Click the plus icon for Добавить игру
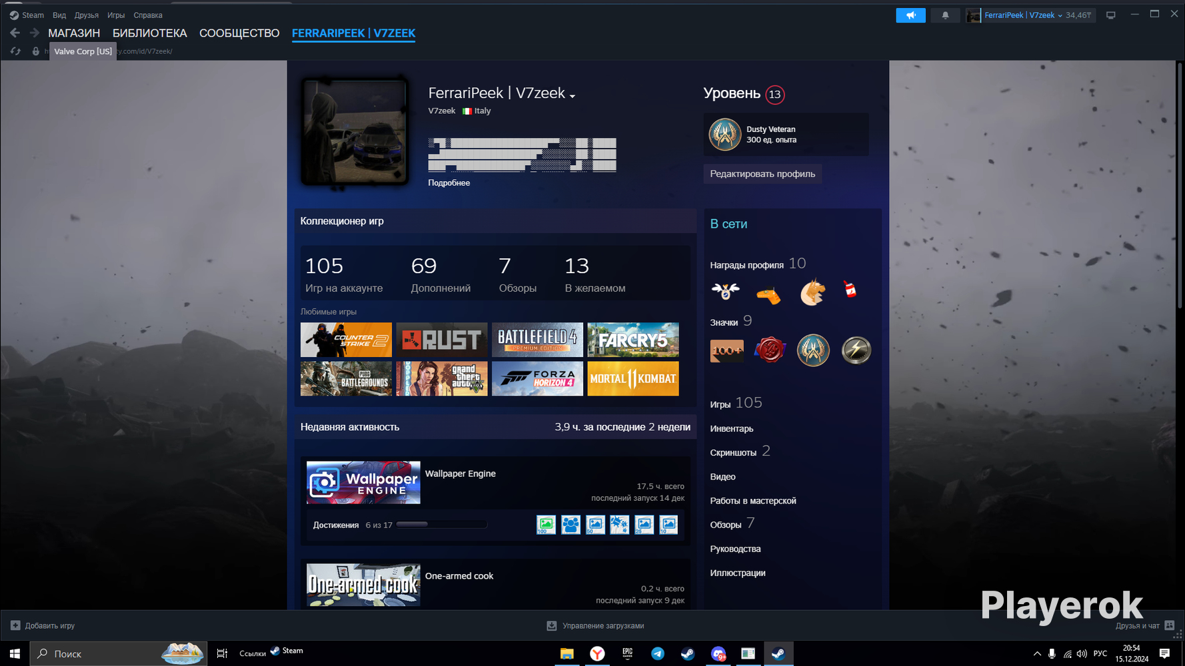Image resolution: width=1185 pixels, height=666 pixels. tap(15, 625)
